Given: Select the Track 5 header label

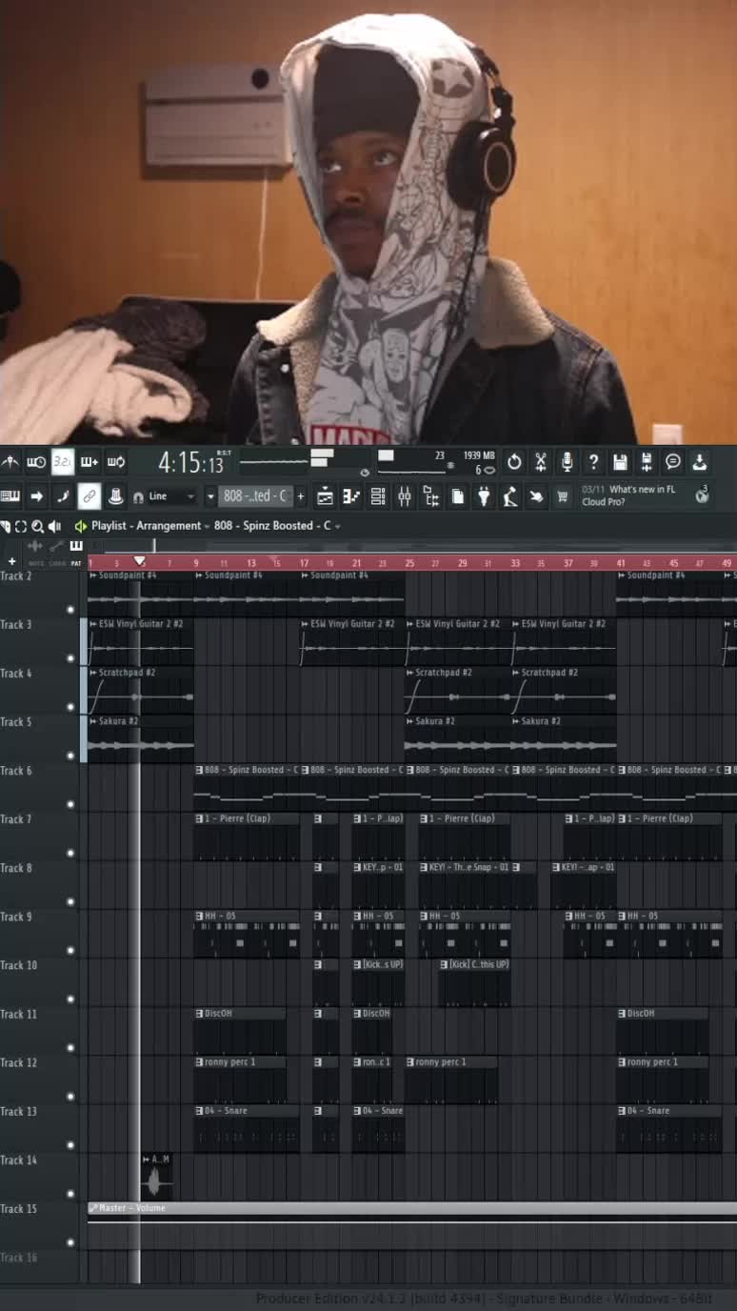Looking at the screenshot, I should click(x=16, y=722).
